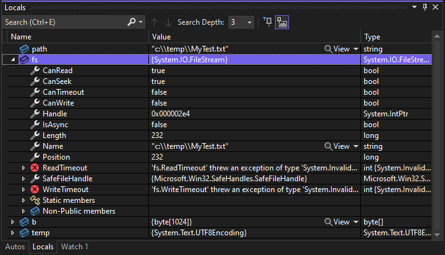The height and width of the screenshot is (255, 445).
Task: Switch to the Autos tab
Action: pos(14,246)
